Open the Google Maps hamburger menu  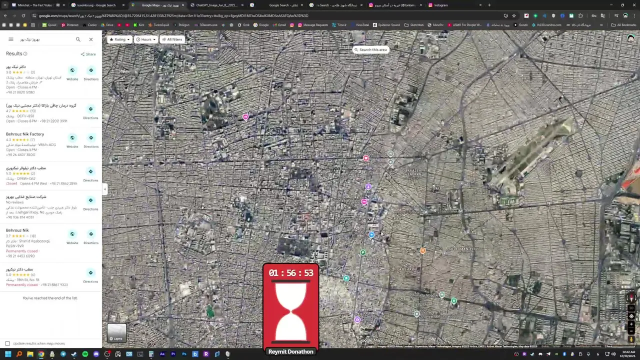point(10,39)
